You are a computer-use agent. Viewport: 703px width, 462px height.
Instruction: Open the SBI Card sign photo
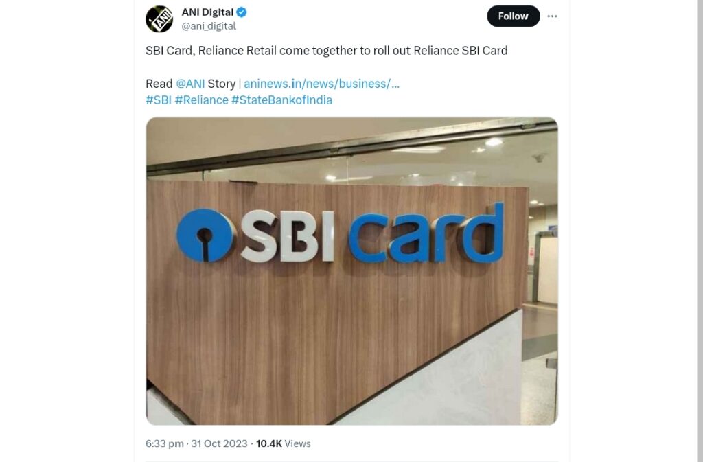tap(352, 271)
